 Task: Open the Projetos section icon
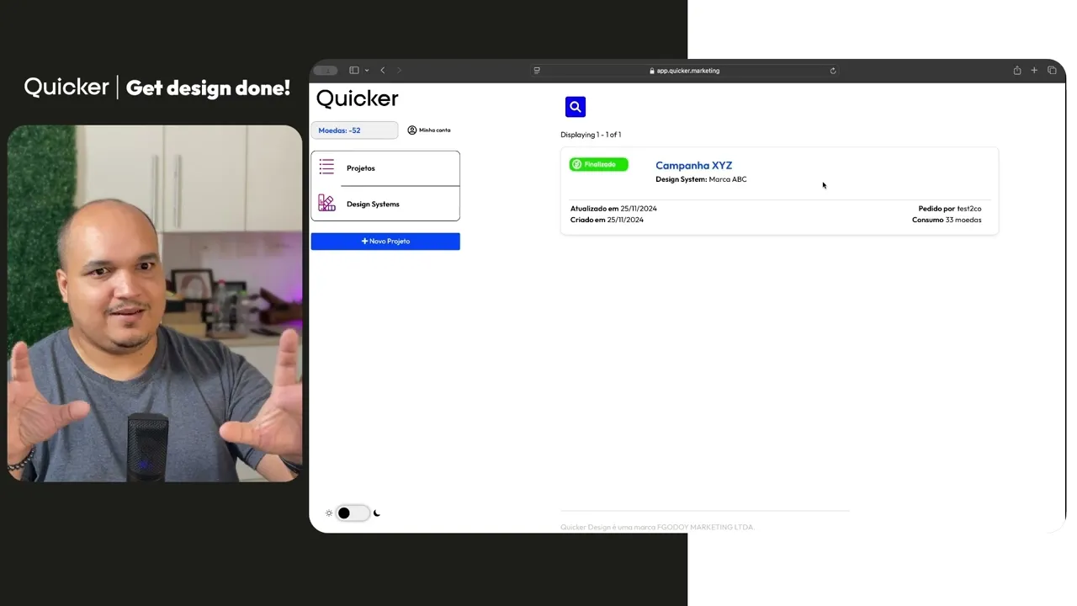326,167
